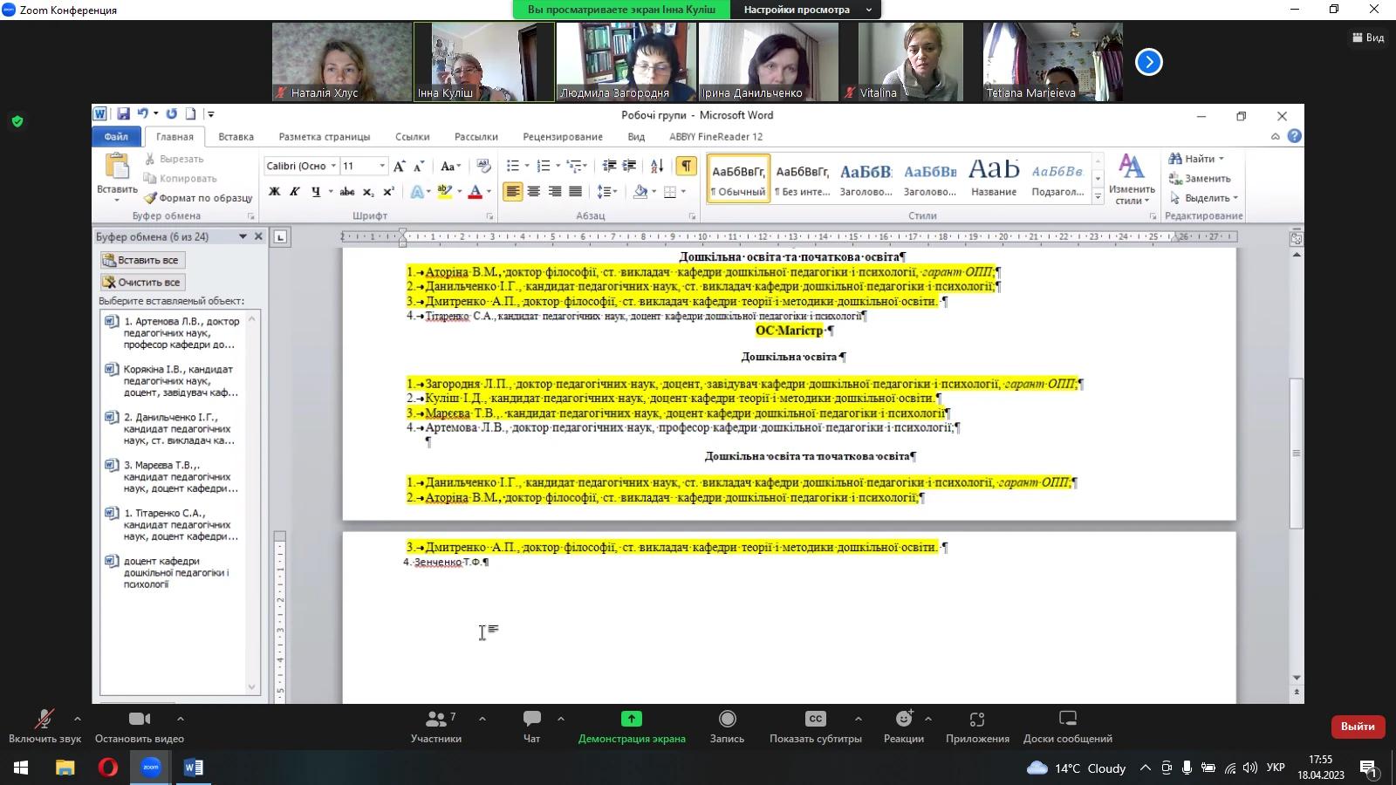Switch to the Вставка (Insert) tab

(x=236, y=137)
